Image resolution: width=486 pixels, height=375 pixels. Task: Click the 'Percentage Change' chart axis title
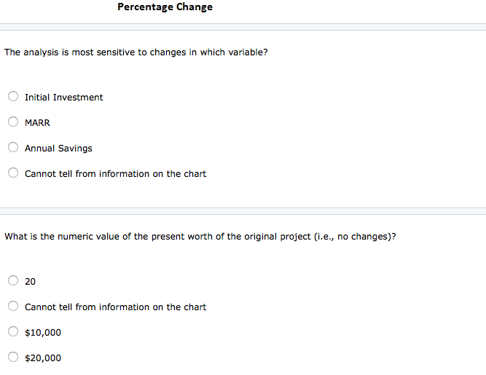point(165,7)
